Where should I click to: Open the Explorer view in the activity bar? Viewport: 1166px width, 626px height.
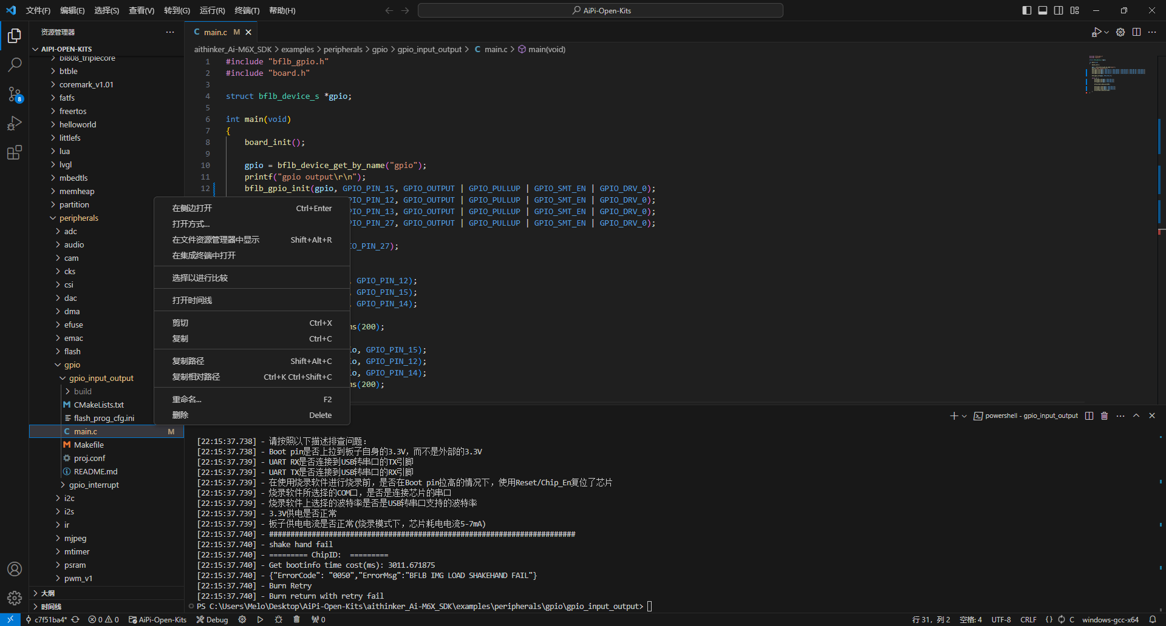[15, 36]
